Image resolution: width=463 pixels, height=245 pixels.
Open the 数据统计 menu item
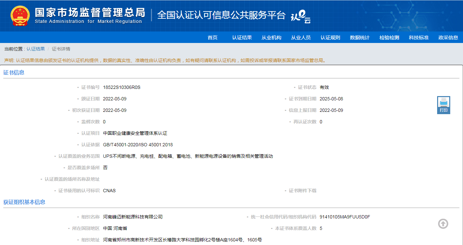(360, 37)
